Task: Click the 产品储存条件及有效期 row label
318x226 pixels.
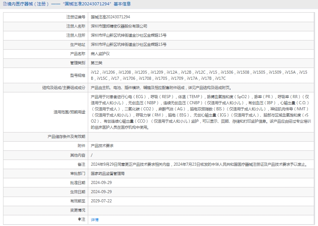Action: (66, 137)
